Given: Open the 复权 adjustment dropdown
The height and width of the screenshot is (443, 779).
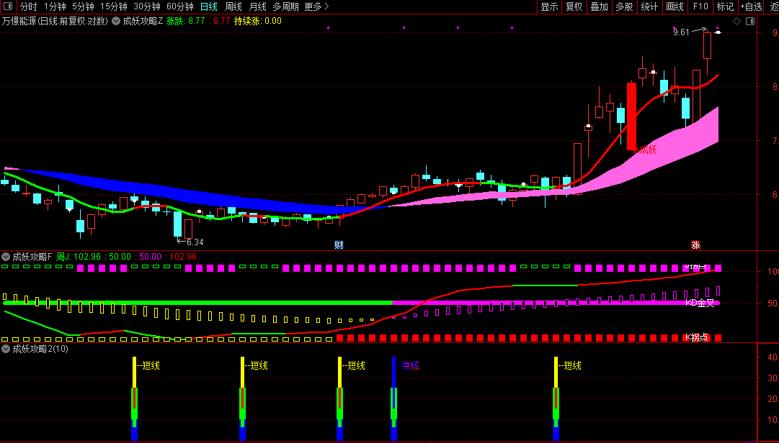Looking at the screenshot, I should click(x=574, y=6).
